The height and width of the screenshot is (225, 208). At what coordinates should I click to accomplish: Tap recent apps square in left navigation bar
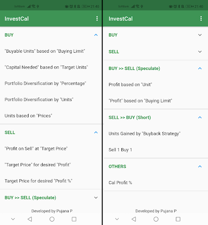click(74, 219)
